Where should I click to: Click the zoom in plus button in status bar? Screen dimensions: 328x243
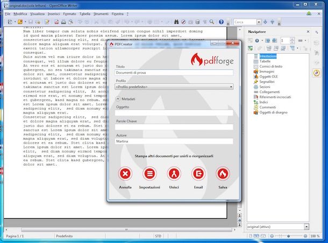coord(305,236)
